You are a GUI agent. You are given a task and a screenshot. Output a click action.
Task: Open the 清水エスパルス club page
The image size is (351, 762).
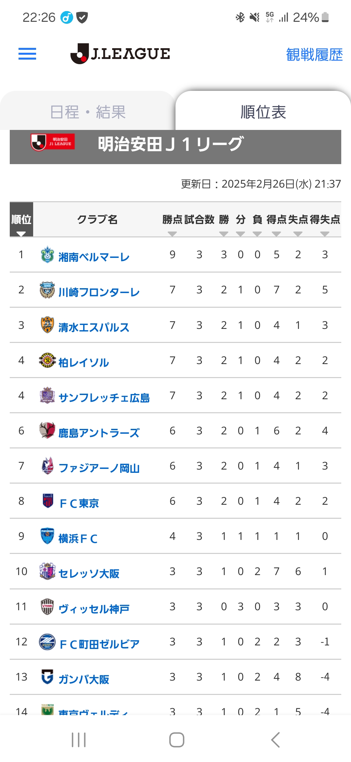point(94,327)
